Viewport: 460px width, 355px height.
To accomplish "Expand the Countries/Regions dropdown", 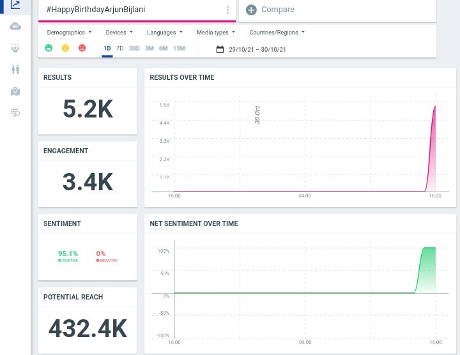I will coord(277,33).
